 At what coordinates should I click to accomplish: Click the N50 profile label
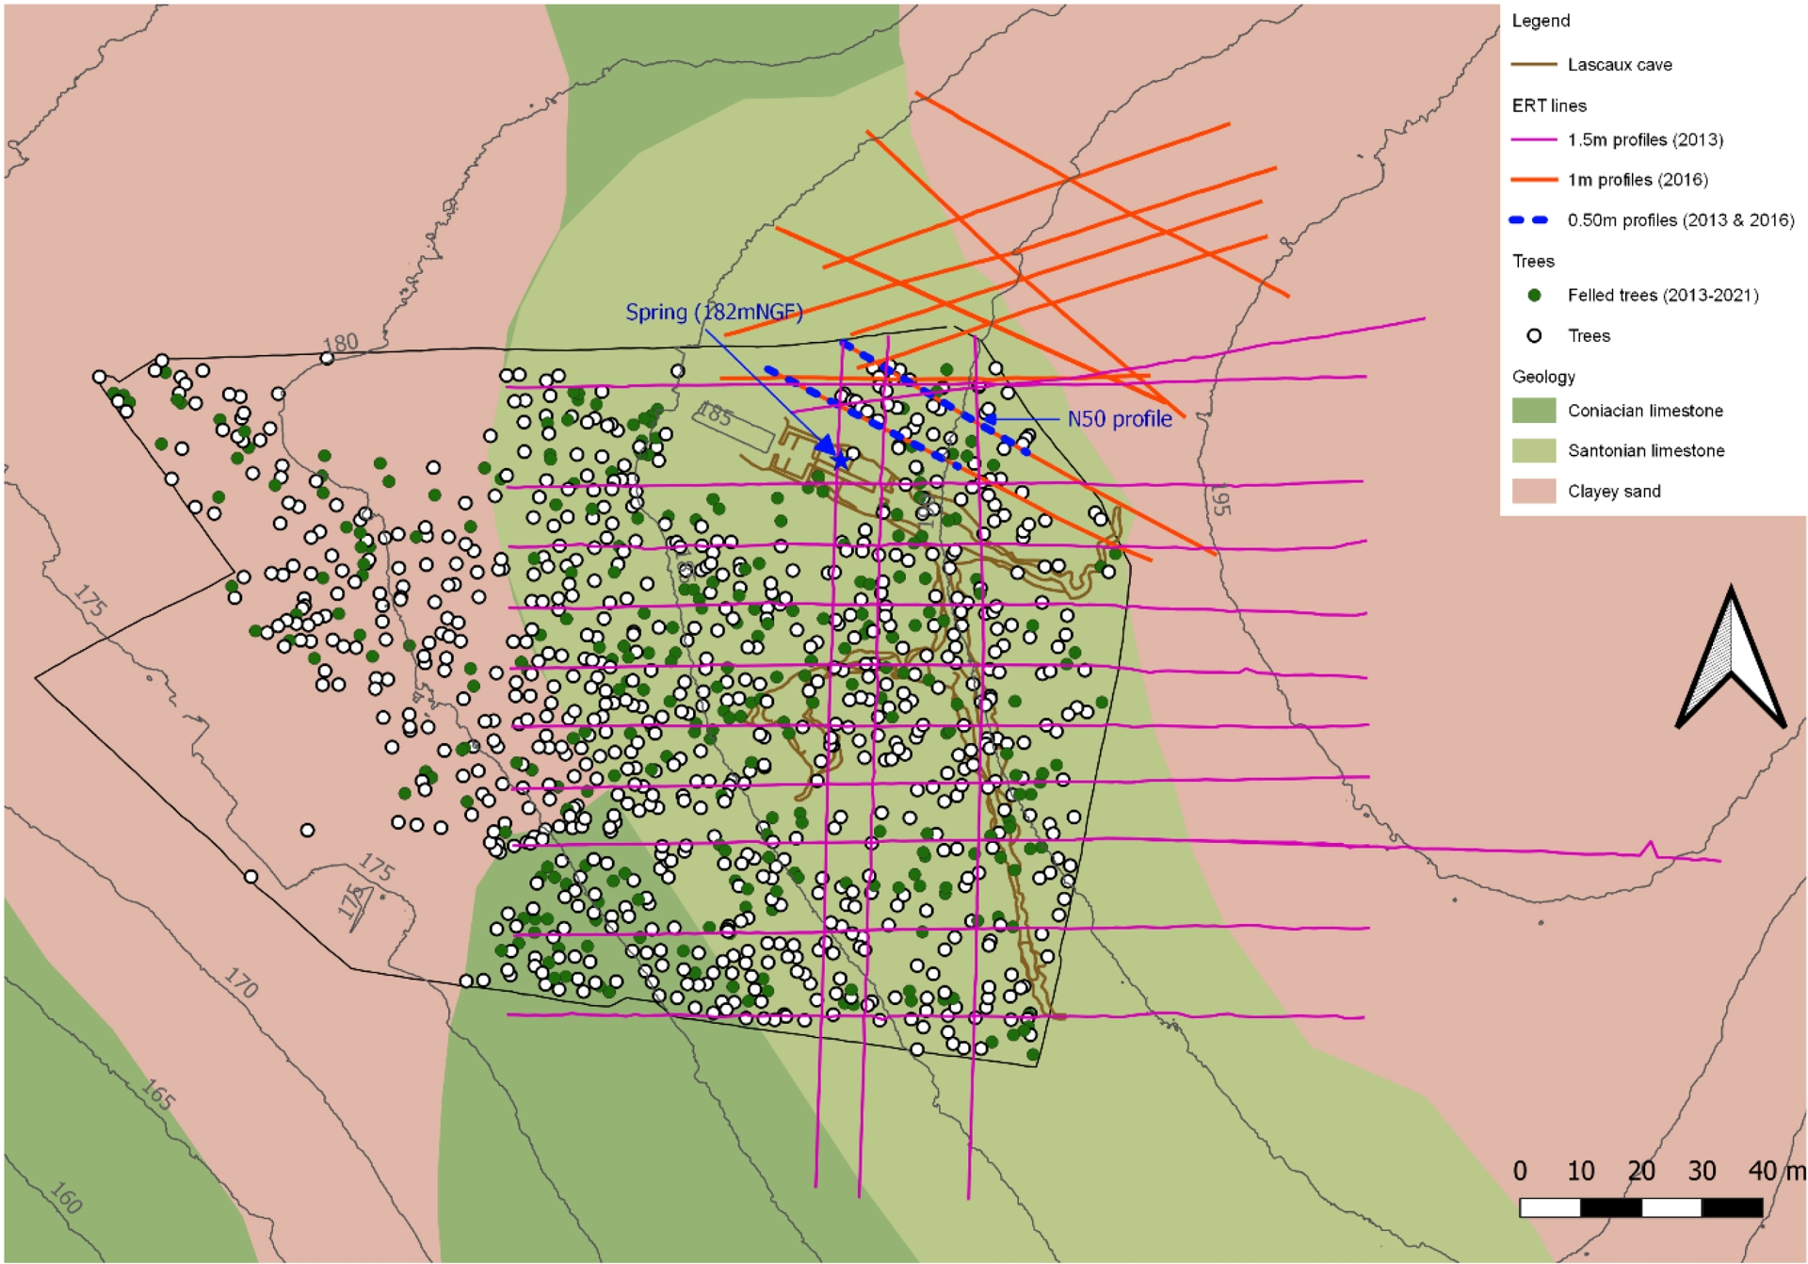(1119, 419)
